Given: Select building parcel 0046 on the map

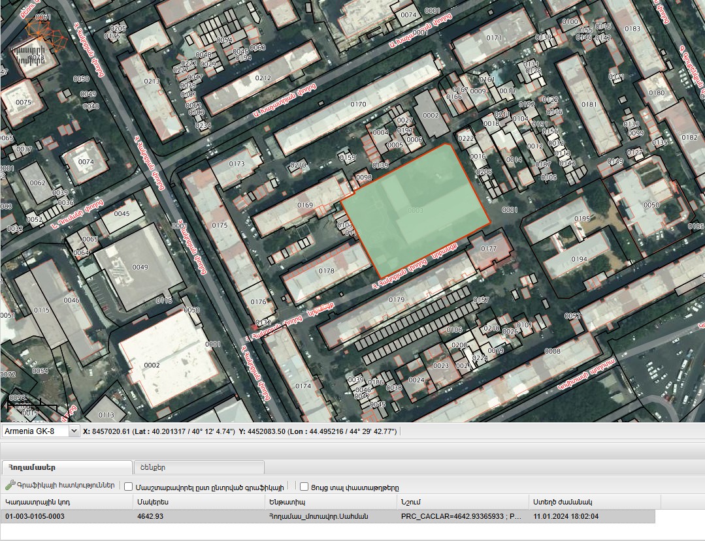Looking at the screenshot, I should [71, 300].
